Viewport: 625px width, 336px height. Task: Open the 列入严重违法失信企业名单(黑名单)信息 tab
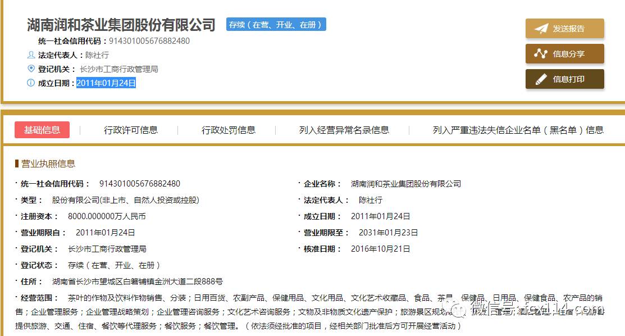(x=518, y=130)
